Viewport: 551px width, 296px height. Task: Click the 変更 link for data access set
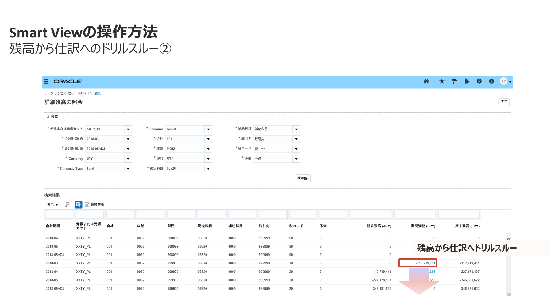(x=98, y=93)
